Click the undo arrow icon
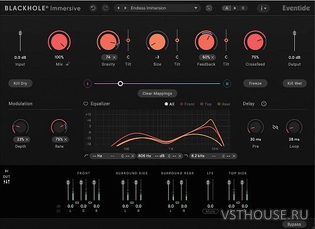This screenshot has width=315, height=229. click(x=93, y=8)
